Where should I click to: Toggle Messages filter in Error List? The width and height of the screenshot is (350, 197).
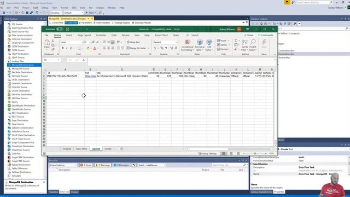coord(121,165)
